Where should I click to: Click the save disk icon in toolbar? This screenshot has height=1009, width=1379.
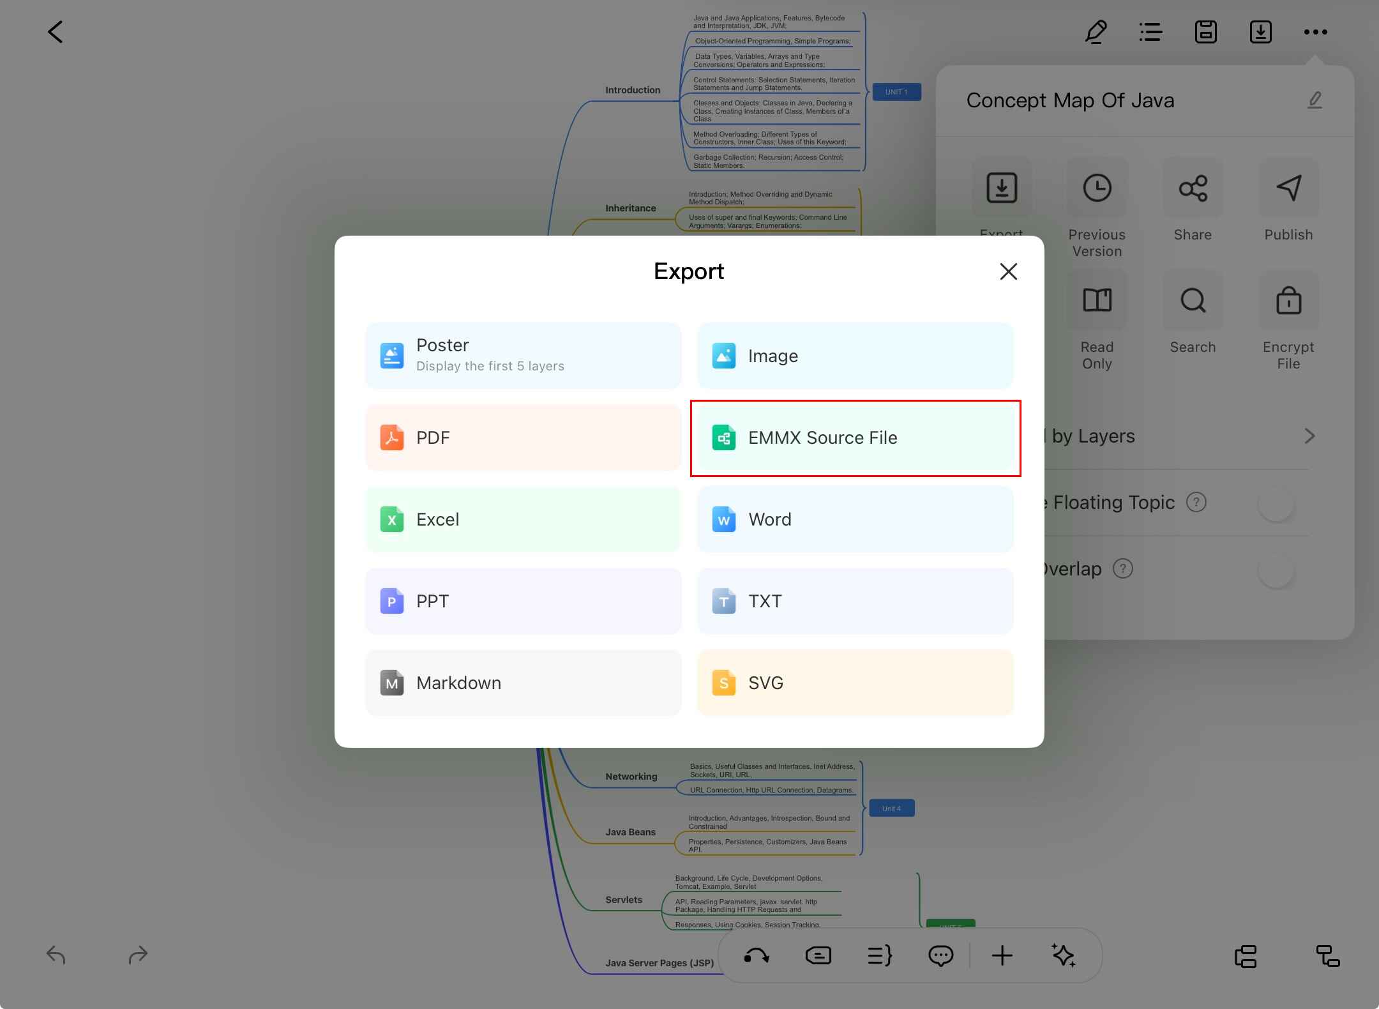[x=1205, y=32]
